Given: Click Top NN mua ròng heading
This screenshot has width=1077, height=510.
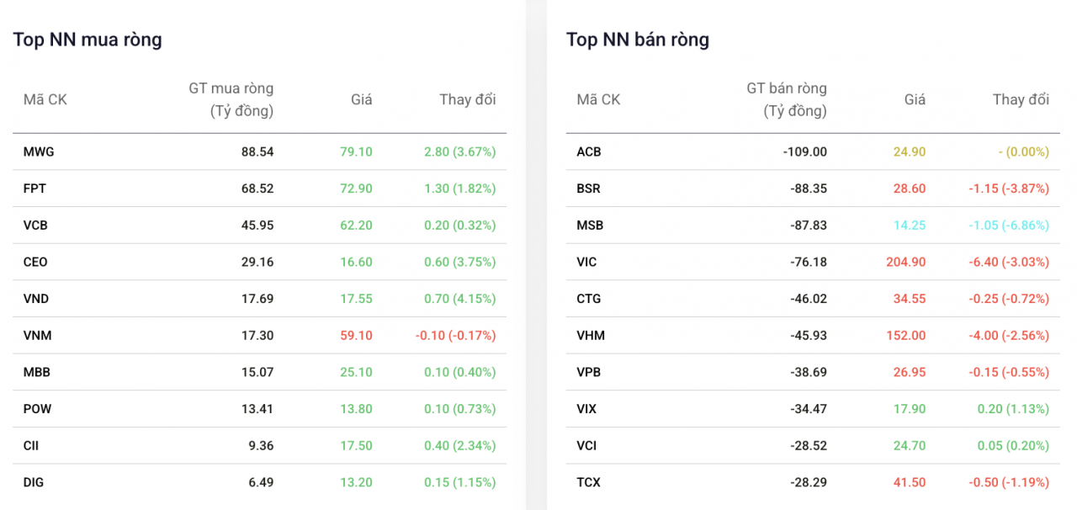Looking at the screenshot, I should click(88, 40).
